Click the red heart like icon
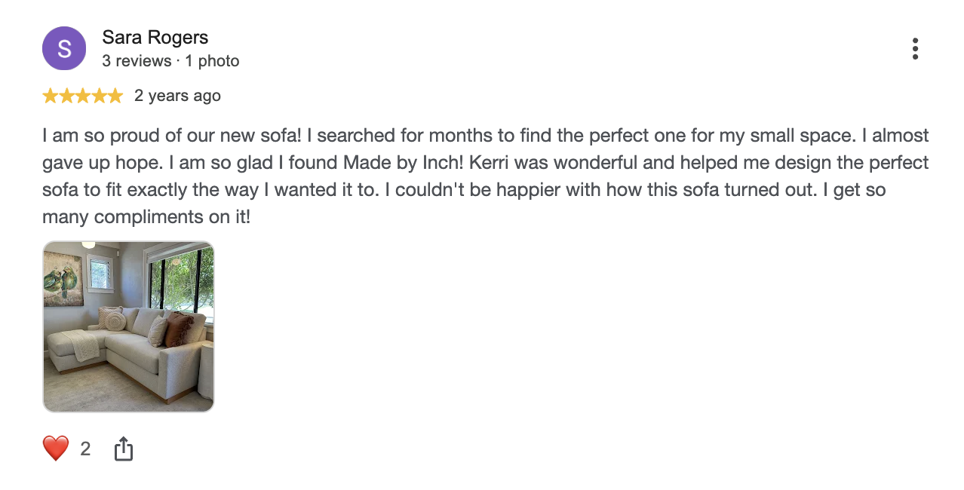This screenshot has width=964, height=490. click(56, 449)
